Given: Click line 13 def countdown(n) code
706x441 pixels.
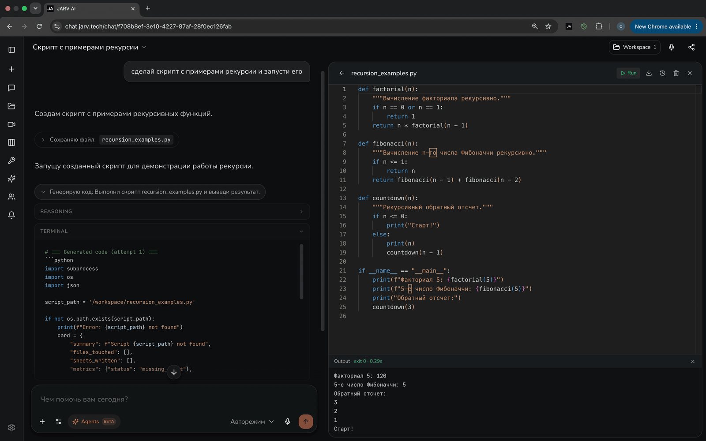Looking at the screenshot, I should 388,198.
